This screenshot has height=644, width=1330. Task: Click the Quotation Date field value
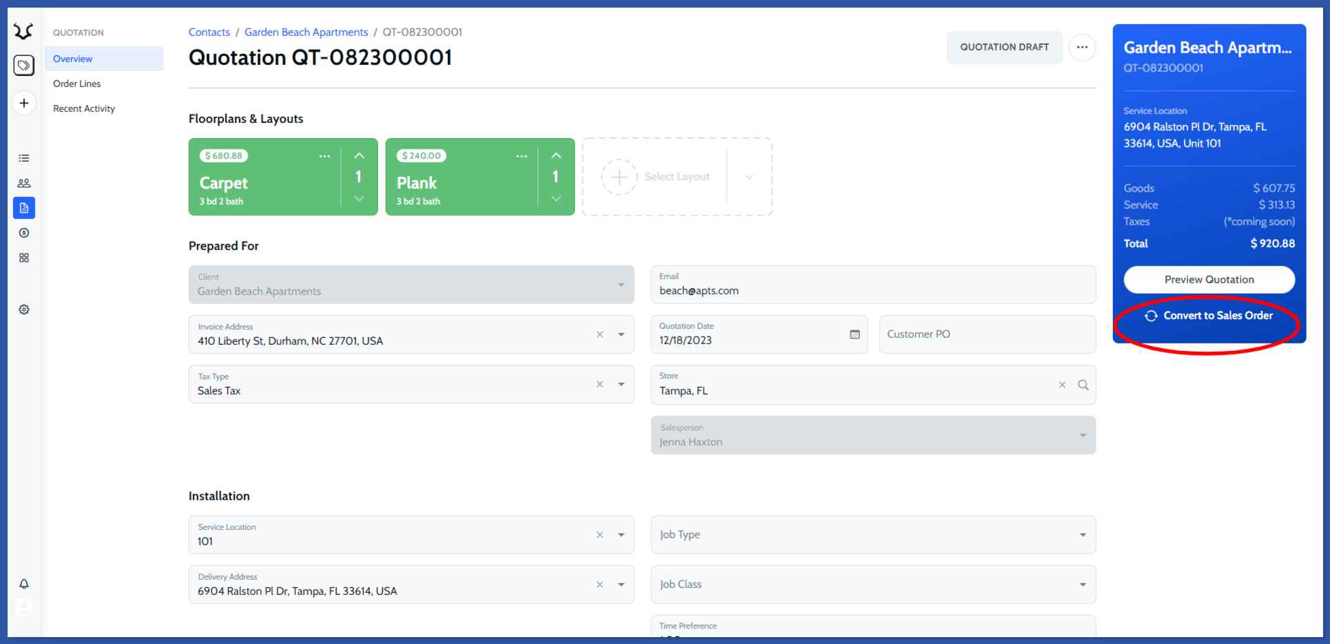[686, 341]
